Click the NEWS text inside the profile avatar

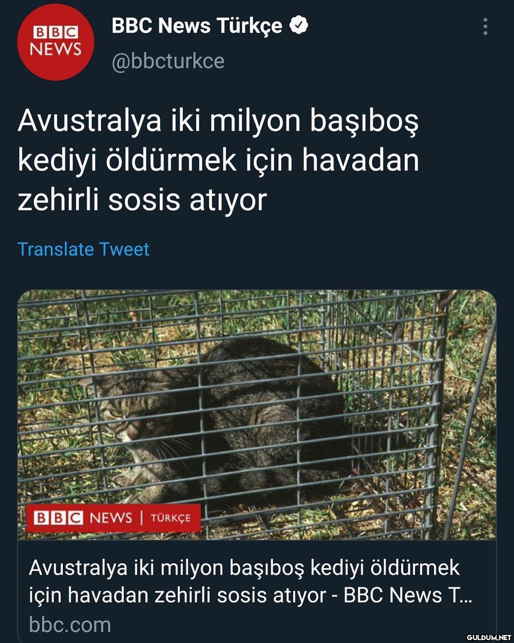point(56,49)
